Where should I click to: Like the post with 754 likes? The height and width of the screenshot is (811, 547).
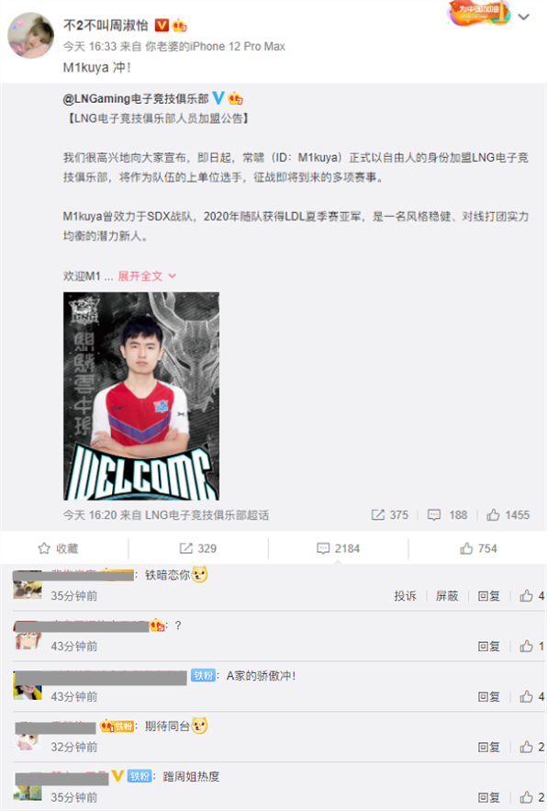[478, 548]
